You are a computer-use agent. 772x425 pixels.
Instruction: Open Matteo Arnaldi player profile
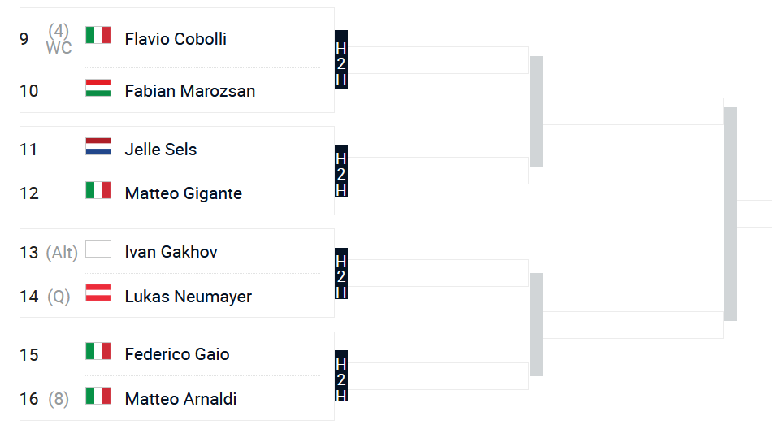(180, 398)
